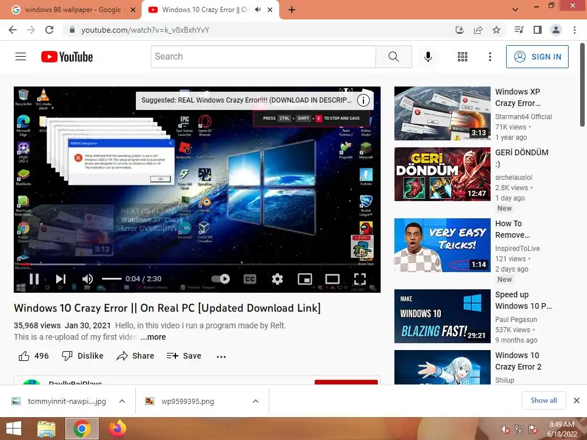Open Chrome profile avatar
Image resolution: width=587 pixels, height=440 pixels.
[x=556, y=30]
